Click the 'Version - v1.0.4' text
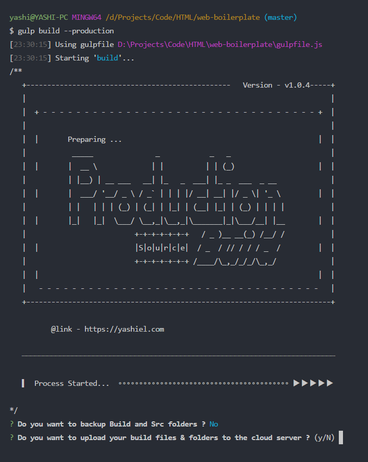 pos(276,85)
